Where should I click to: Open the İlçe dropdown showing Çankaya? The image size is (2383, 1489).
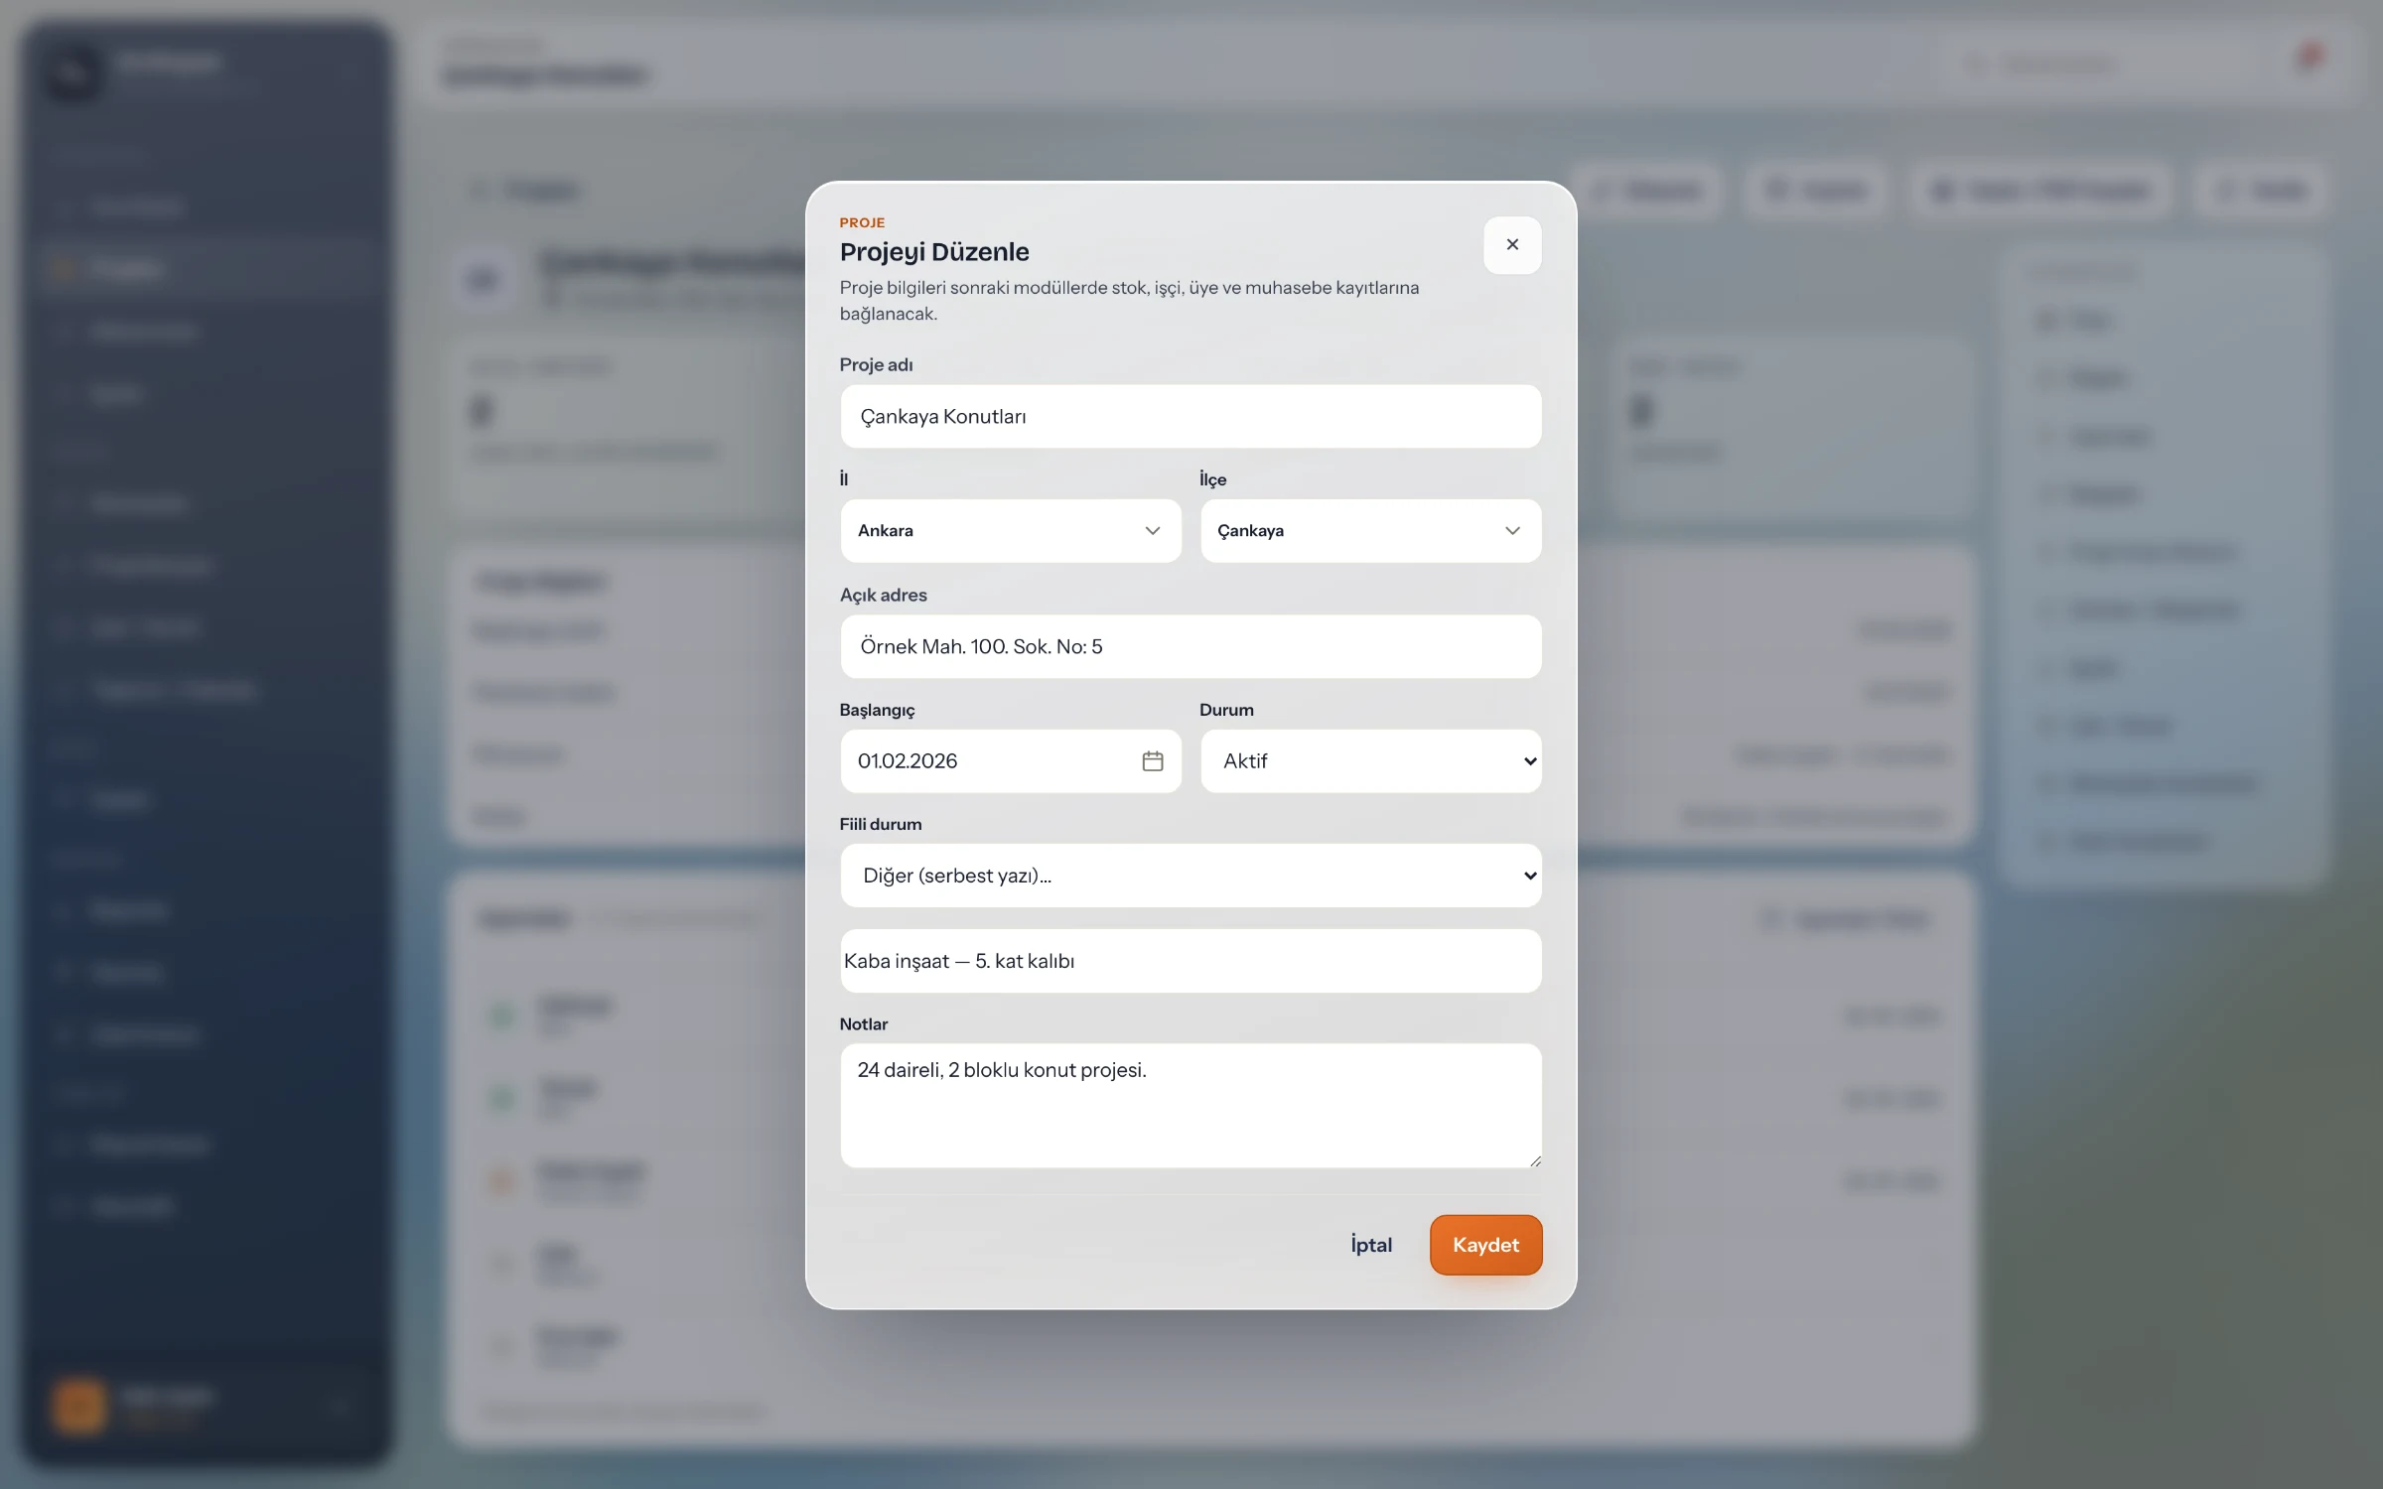click(x=1370, y=531)
